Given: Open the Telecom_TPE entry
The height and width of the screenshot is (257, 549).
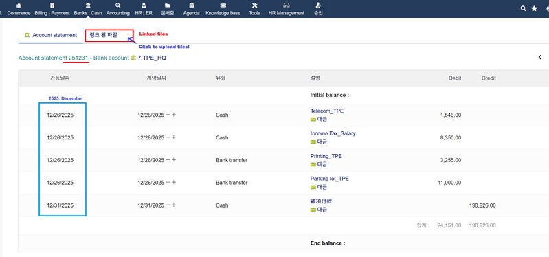Looking at the screenshot, I should click(327, 111).
